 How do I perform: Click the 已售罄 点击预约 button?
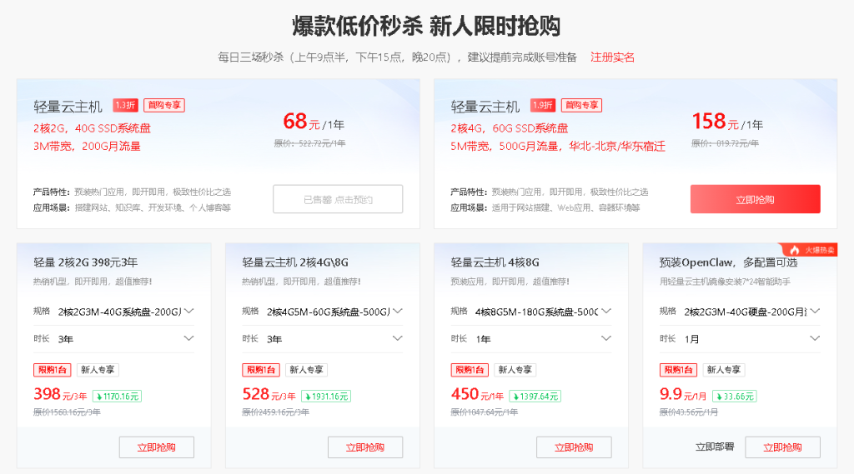[x=338, y=199]
